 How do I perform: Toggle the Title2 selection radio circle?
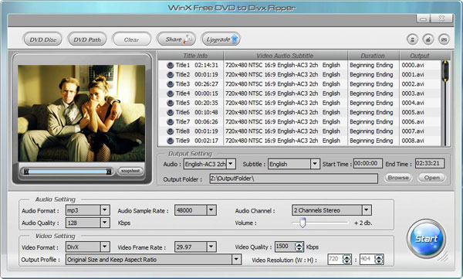coord(170,75)
